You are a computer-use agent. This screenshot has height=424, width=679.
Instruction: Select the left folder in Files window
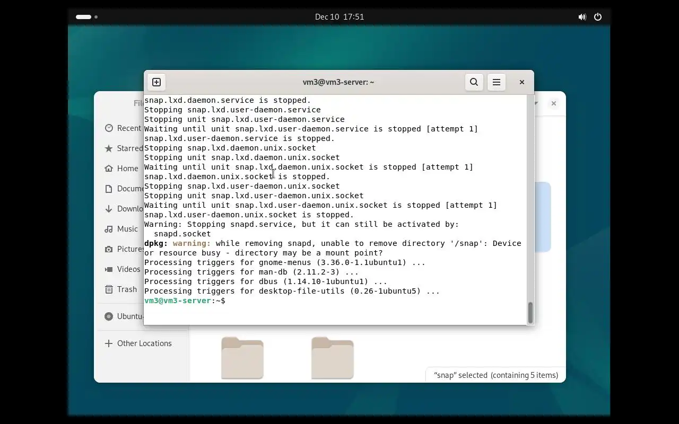click(242, 358)
